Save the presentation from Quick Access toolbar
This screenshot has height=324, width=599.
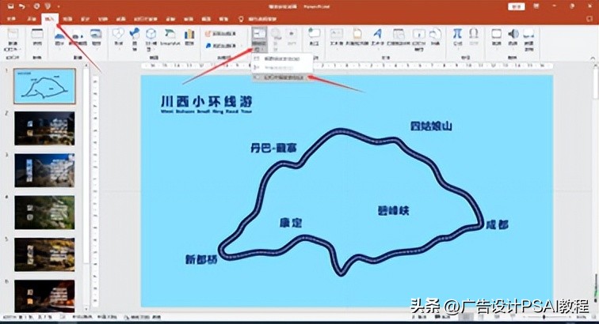coord(11,6)
